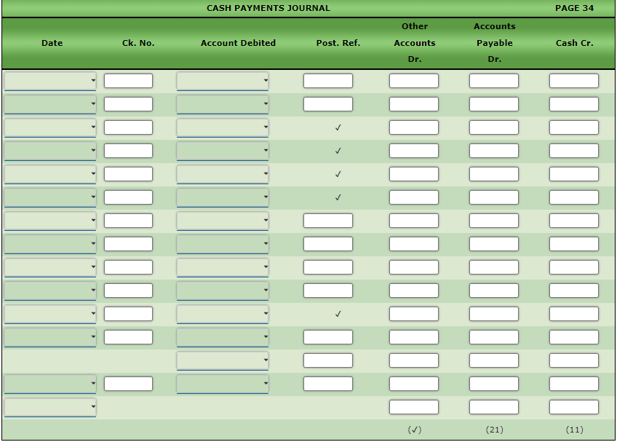Click first row's Cash Cr. field
617x442 pixels.
pyautogui.click(x=574, y=81)
